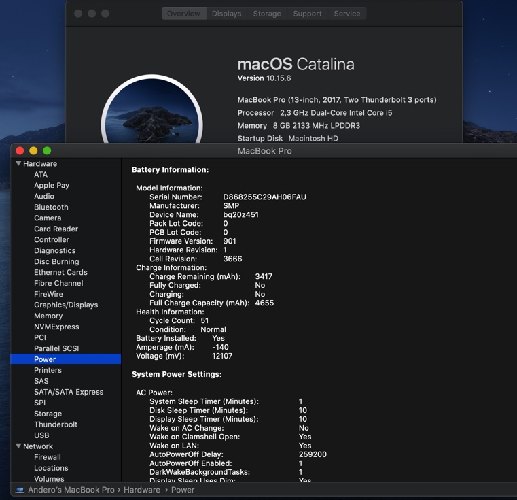This screenshot has width=517, height=500.
Task: Click Power in the bottom path bar
Action: (183, 490)
